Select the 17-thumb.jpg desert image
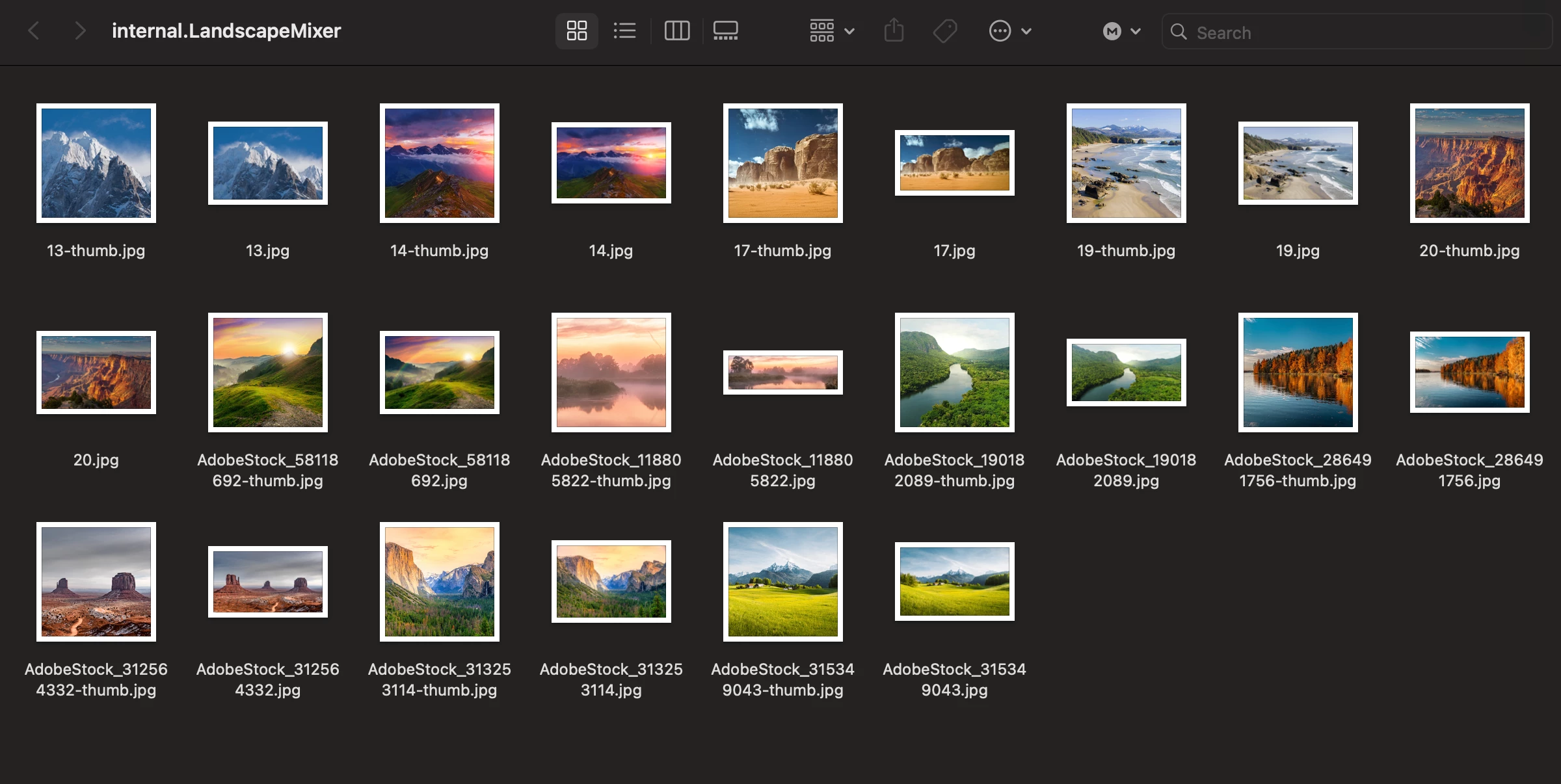 [782, 163]
